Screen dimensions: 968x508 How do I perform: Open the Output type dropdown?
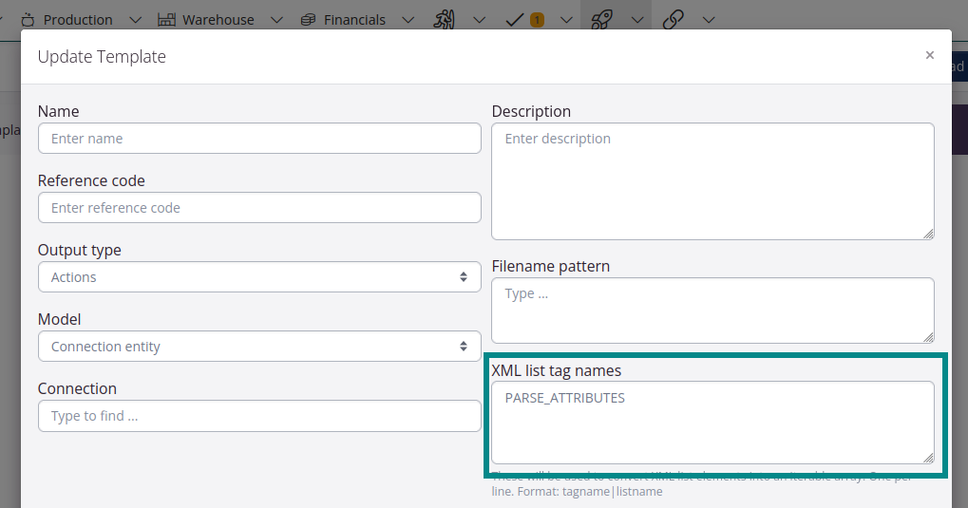point(259,277)
